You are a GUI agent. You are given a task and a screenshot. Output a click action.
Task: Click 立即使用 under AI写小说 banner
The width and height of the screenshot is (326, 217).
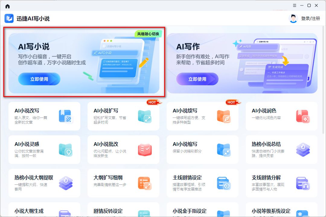[39, 79]
